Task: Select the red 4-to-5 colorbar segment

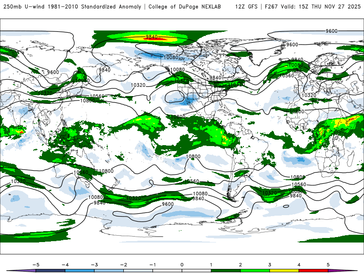Action: point(313,271)
